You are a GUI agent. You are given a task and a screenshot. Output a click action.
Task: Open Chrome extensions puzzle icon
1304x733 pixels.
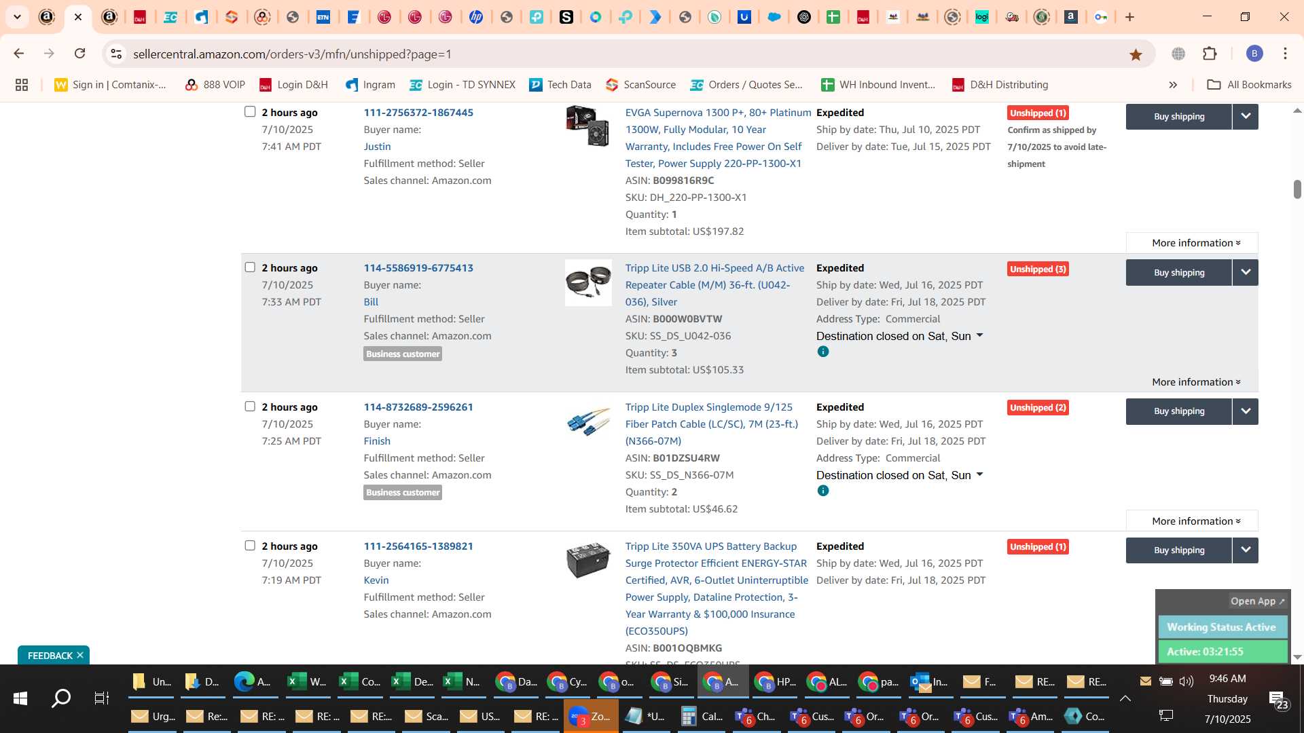1210,54
